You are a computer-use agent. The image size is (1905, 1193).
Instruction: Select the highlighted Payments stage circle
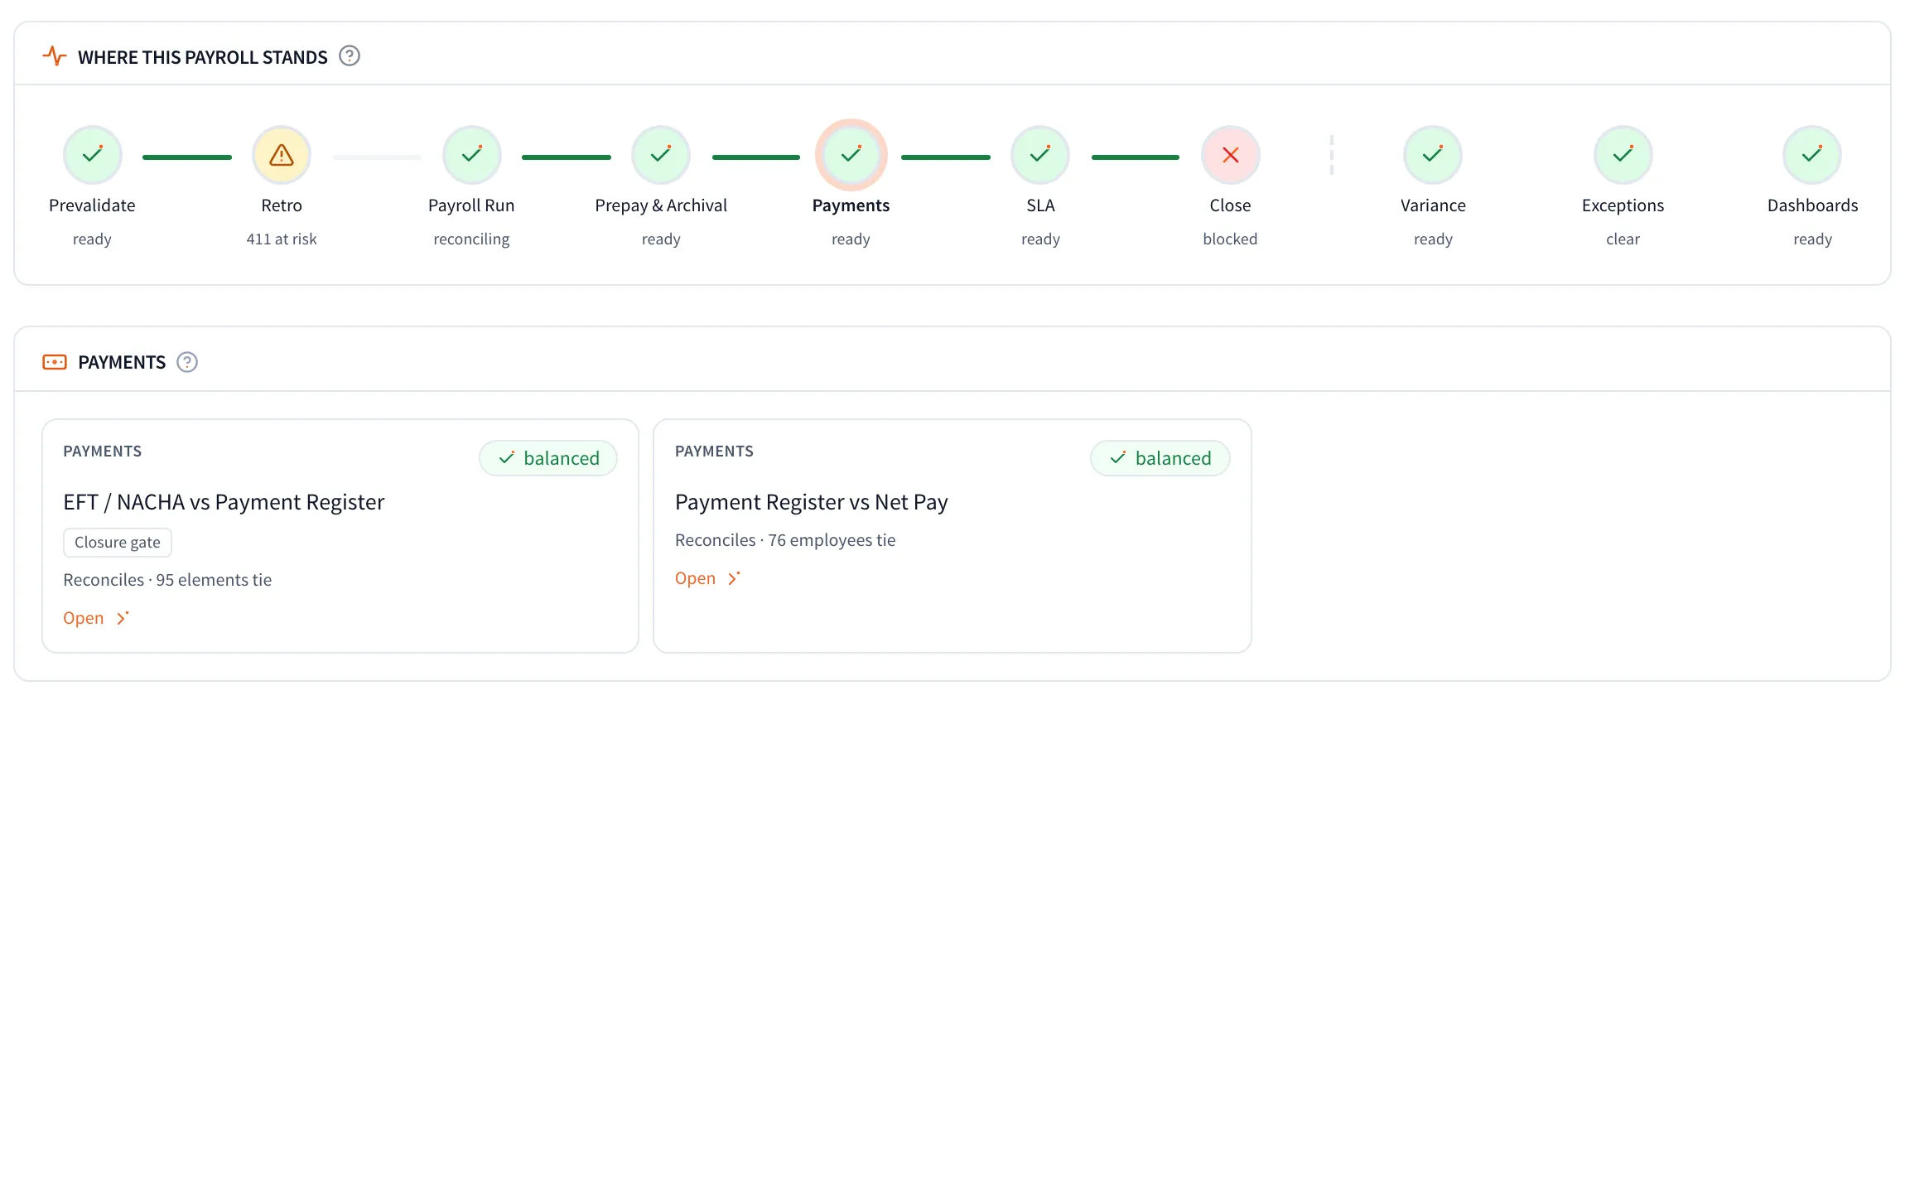click(851, 155)
